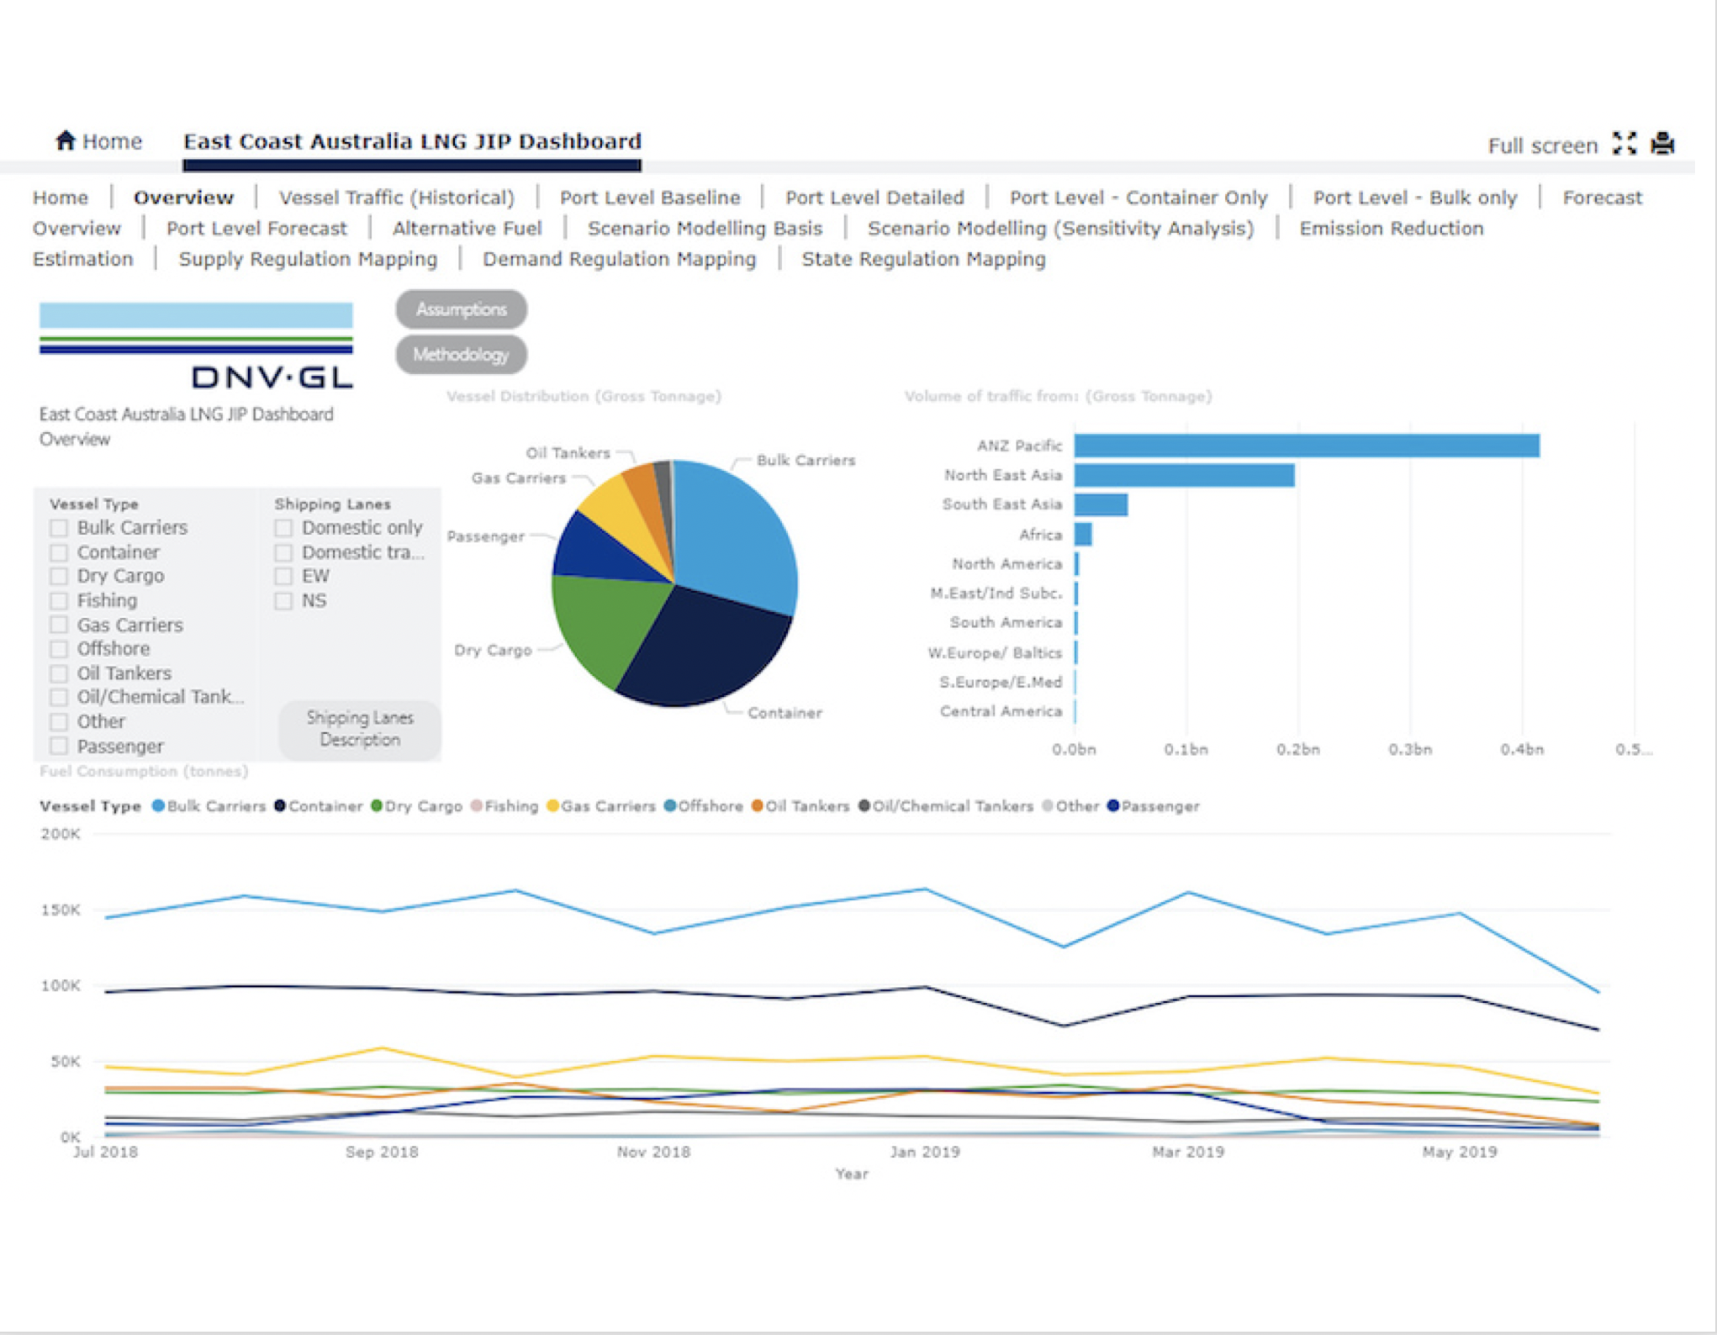Viewport: 1717px width, 1335px height.
Task: Switch to Vessel Traffic (Historical) tab
Action: point(397,198)
